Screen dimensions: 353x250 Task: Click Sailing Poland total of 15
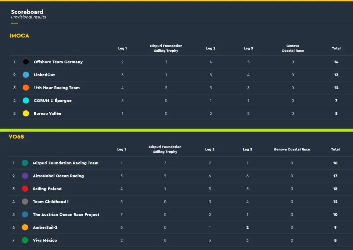click(x=335, y=189)
